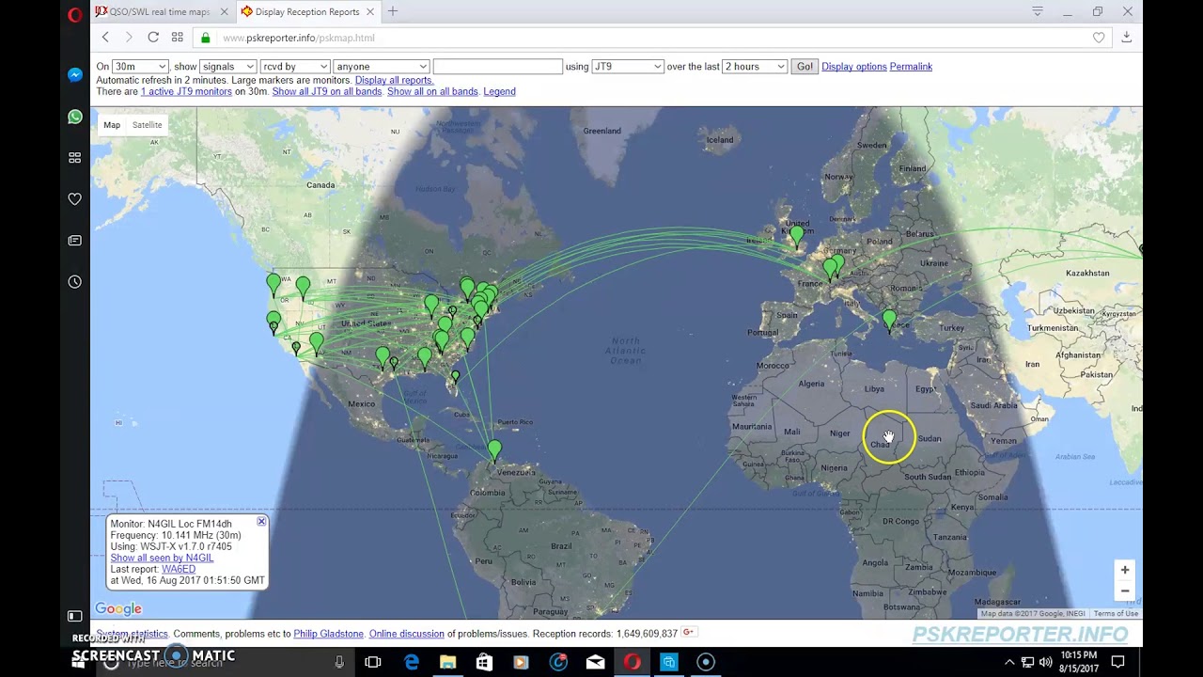Open 1 active JT9 monitors link
This screenshot has width=1203, height=677.
pos(186,91)
